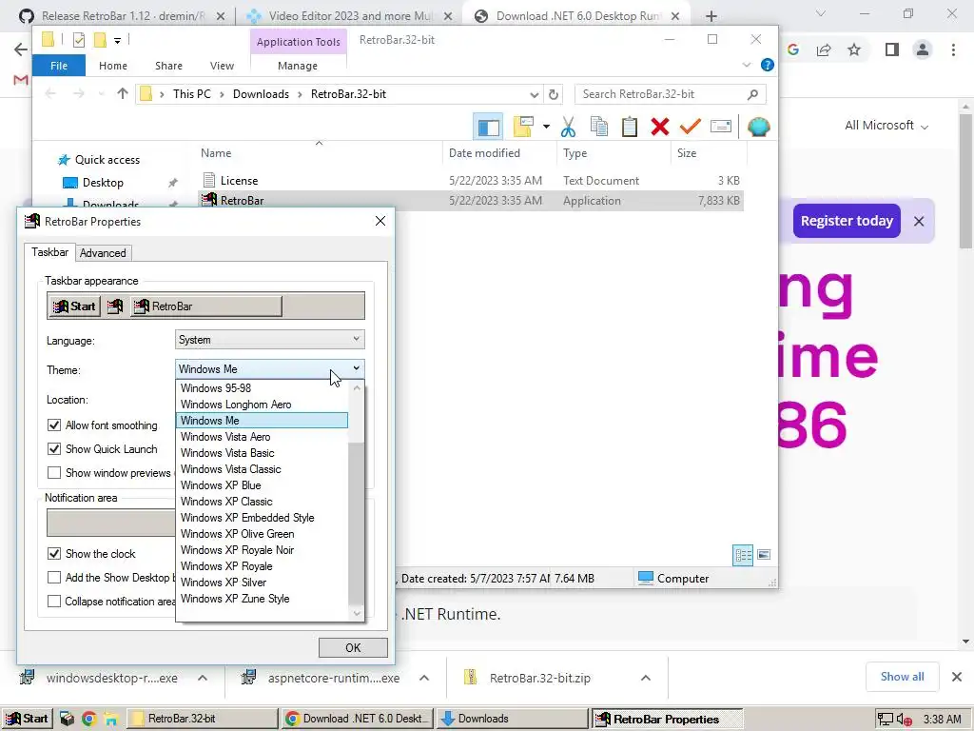Click the Explorer help question mark icon
974x731 pixels.
(x=768, y=66)
